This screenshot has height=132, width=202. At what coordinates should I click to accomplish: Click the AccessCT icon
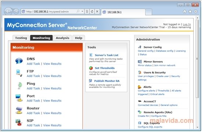point(140,101)
